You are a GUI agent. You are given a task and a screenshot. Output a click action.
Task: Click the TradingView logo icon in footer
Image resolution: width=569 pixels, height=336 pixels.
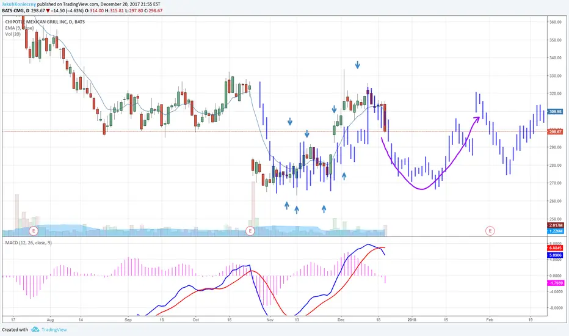click(x=35, y=329)
